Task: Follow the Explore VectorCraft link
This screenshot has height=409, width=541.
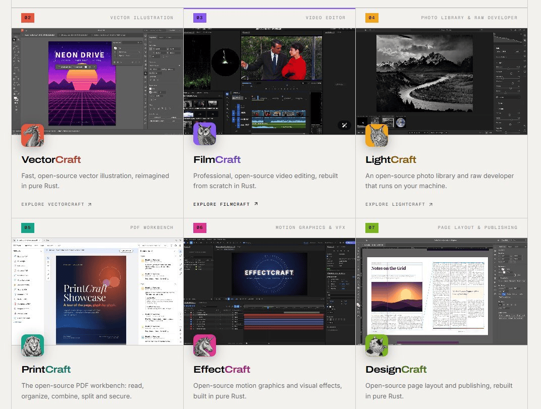Action: tap(57, 205)
